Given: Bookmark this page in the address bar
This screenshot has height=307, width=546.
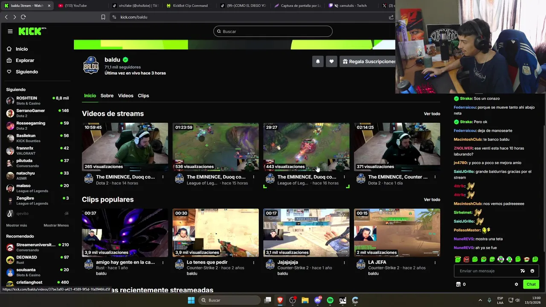Looking at the screenshot, I should 103,17.
